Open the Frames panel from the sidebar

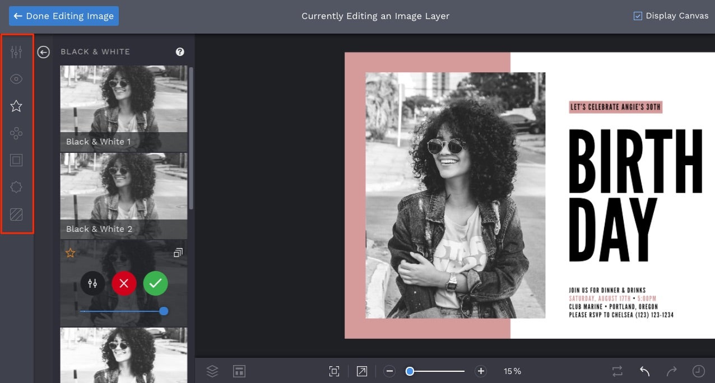click(16, 160)
